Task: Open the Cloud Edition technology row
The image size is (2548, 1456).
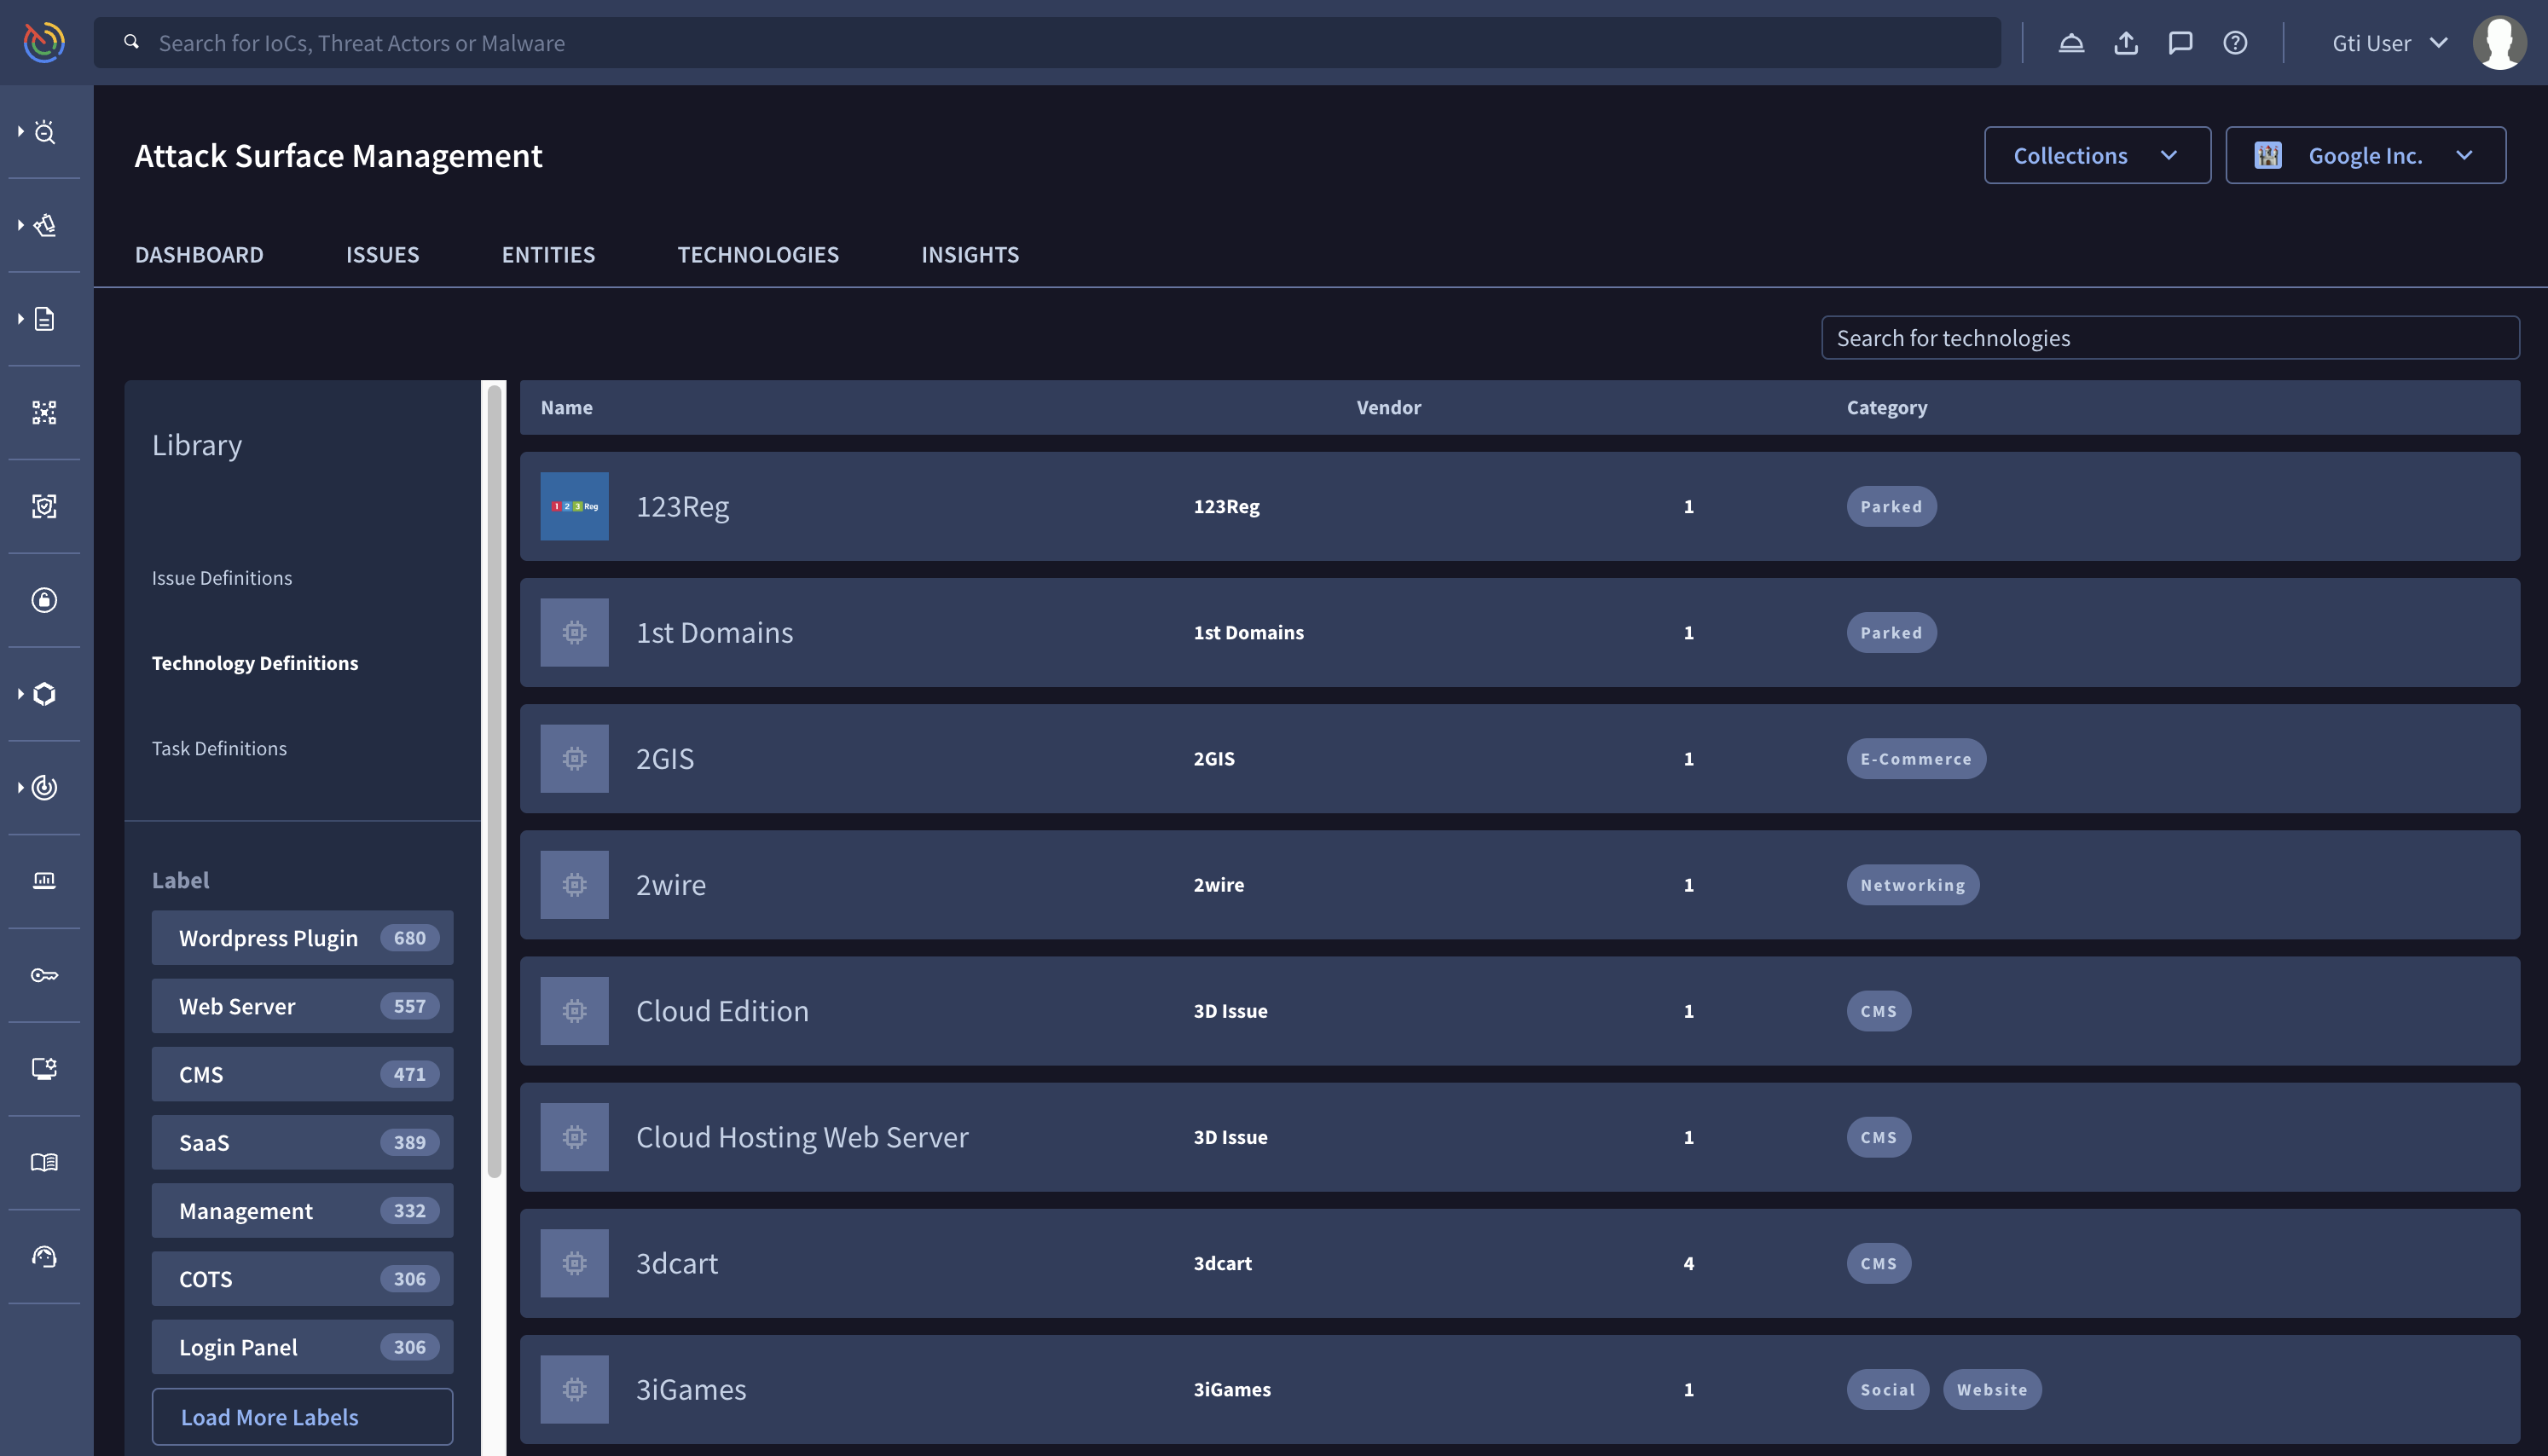Action: tap(1519, 1011)
